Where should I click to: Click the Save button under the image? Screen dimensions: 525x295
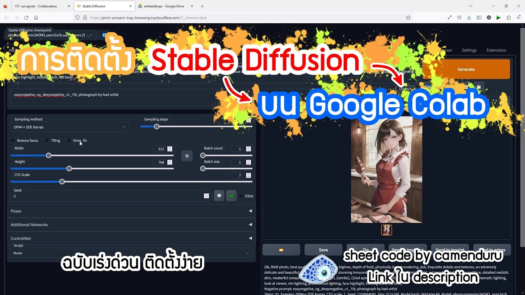323,250
